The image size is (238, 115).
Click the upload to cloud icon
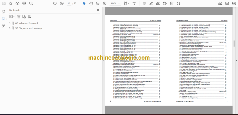[17, 3]
